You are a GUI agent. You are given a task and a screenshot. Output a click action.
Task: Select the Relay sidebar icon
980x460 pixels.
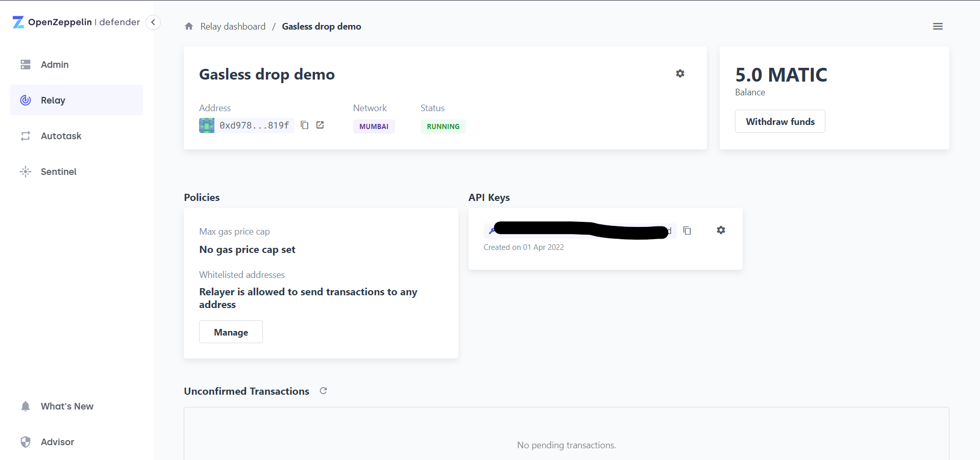pyautogui.click(x=26, y=100)
